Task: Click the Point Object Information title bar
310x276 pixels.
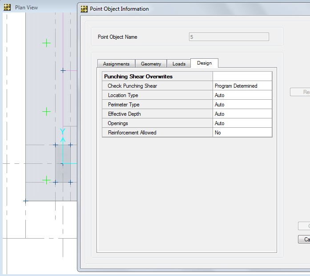Action: 119,9
